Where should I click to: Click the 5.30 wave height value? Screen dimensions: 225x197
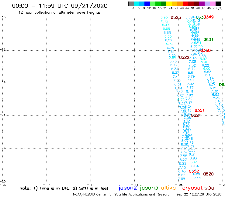(x=168, y=36)
